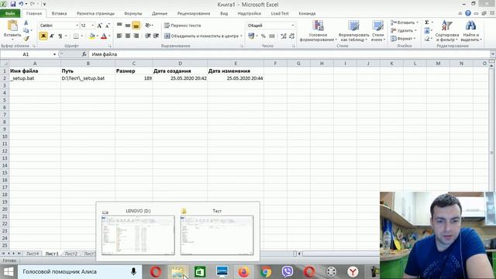This screenshot has height=279, width=496.
Task: Select column A header
Action: tap(35, 64)
